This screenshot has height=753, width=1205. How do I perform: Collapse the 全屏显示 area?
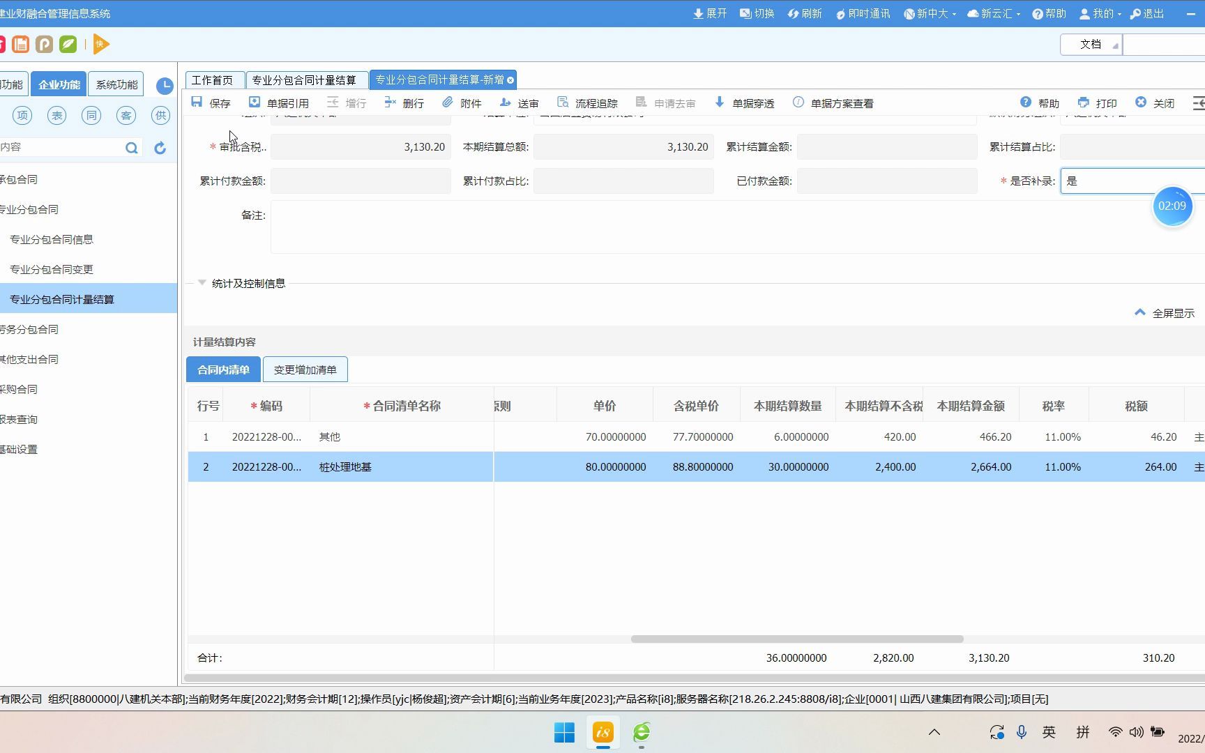click(1140, 312)
